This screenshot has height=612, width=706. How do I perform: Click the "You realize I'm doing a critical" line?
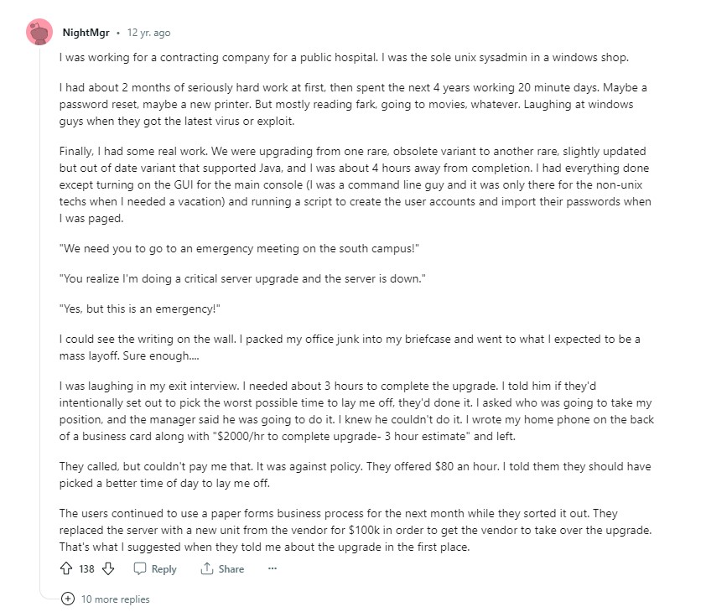tap(242, 279)
